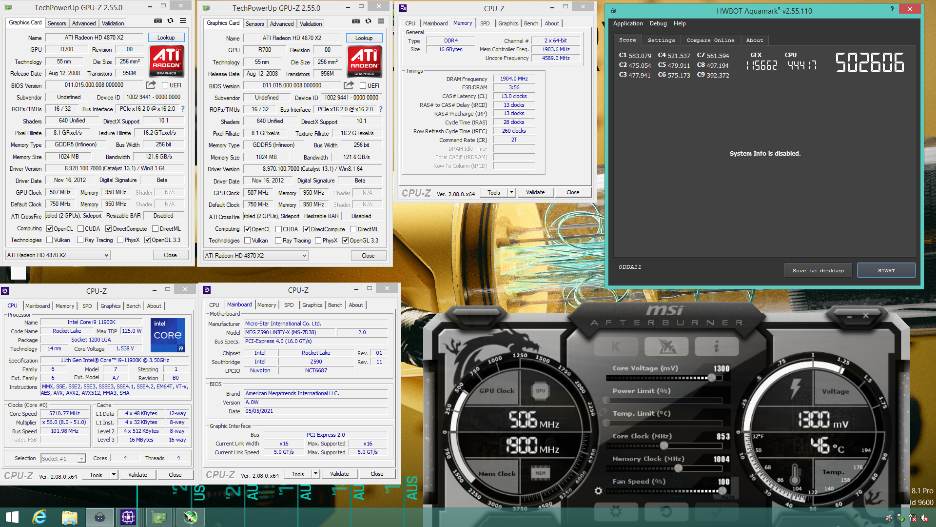The height and width of the screenshot is (527, 936).
Task: Click Validate in CPU-Z Memory window
Action: point(535,192)
